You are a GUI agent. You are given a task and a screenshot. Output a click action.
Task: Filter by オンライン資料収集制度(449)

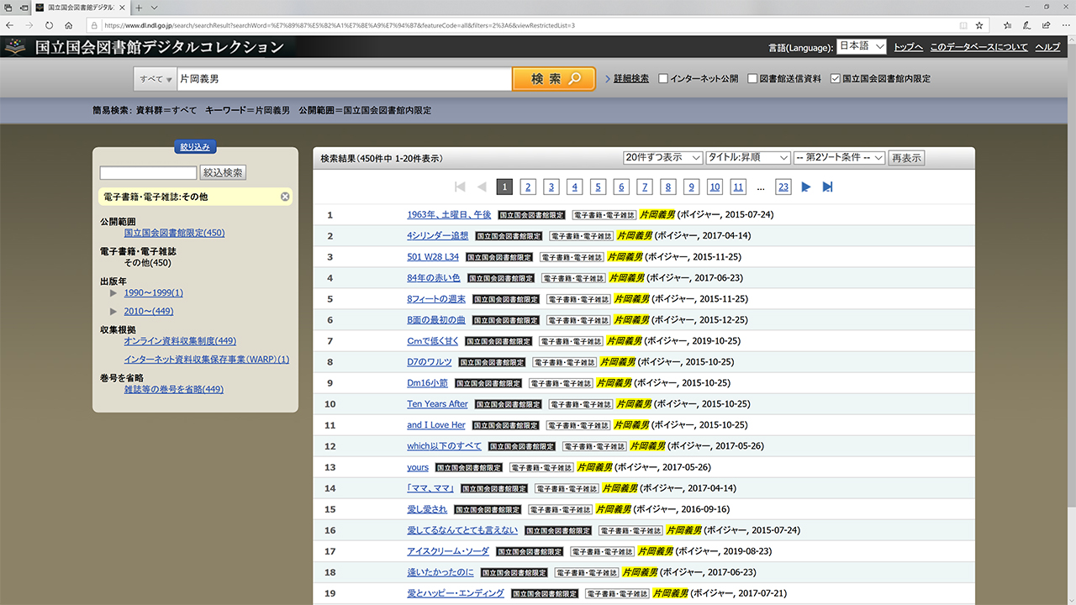[180, 341]
